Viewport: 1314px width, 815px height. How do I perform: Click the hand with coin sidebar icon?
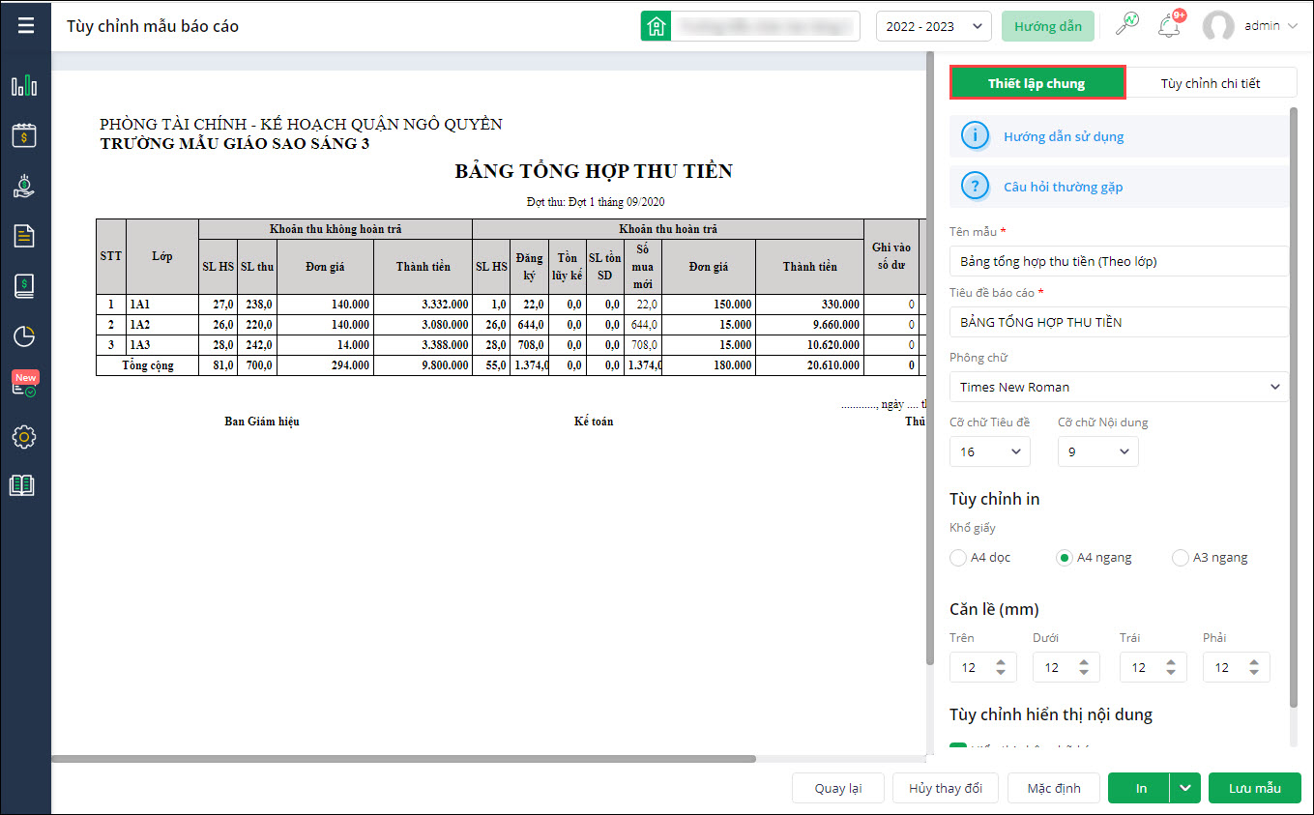[x=24, y=186]
